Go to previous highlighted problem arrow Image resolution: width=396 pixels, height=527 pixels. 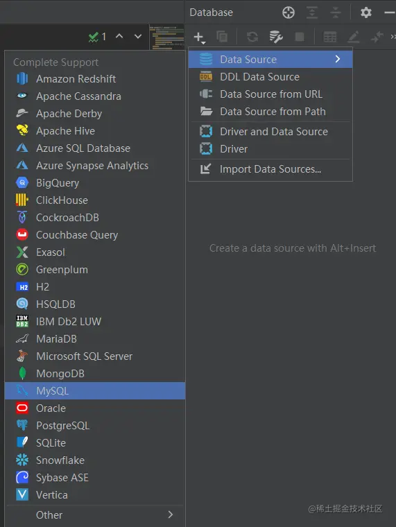(119, 36)
